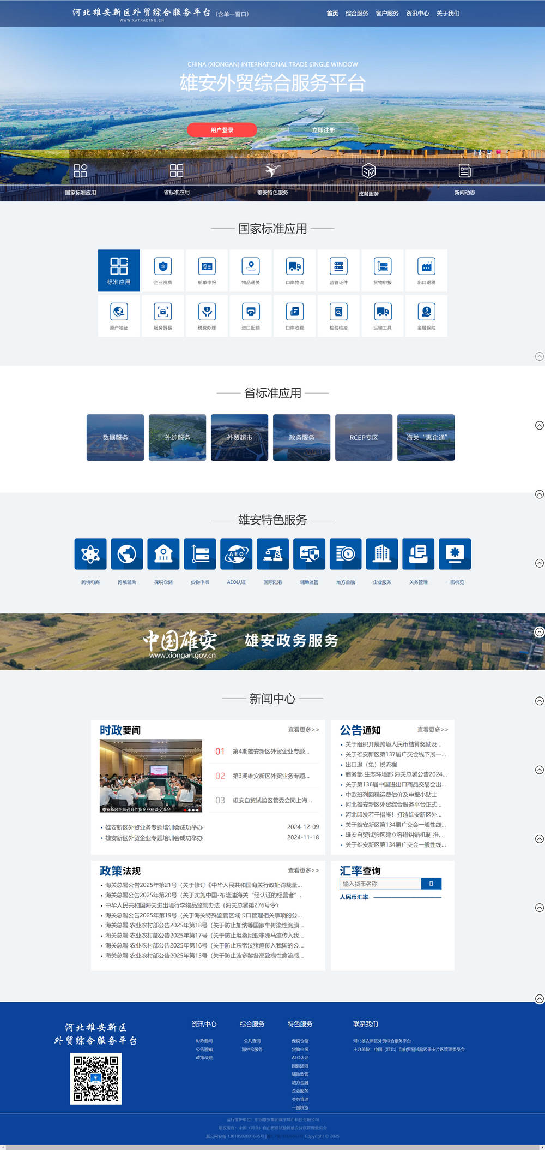Click the 输入货币名称 currency input field
The height and width of the screenshot is (1150, 545).
pyautogui.click(x=380, y=884)
